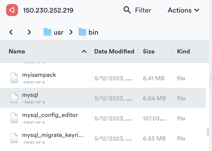
Task: Toggle sort order arrow on Name column
Action: click(84, 51)
